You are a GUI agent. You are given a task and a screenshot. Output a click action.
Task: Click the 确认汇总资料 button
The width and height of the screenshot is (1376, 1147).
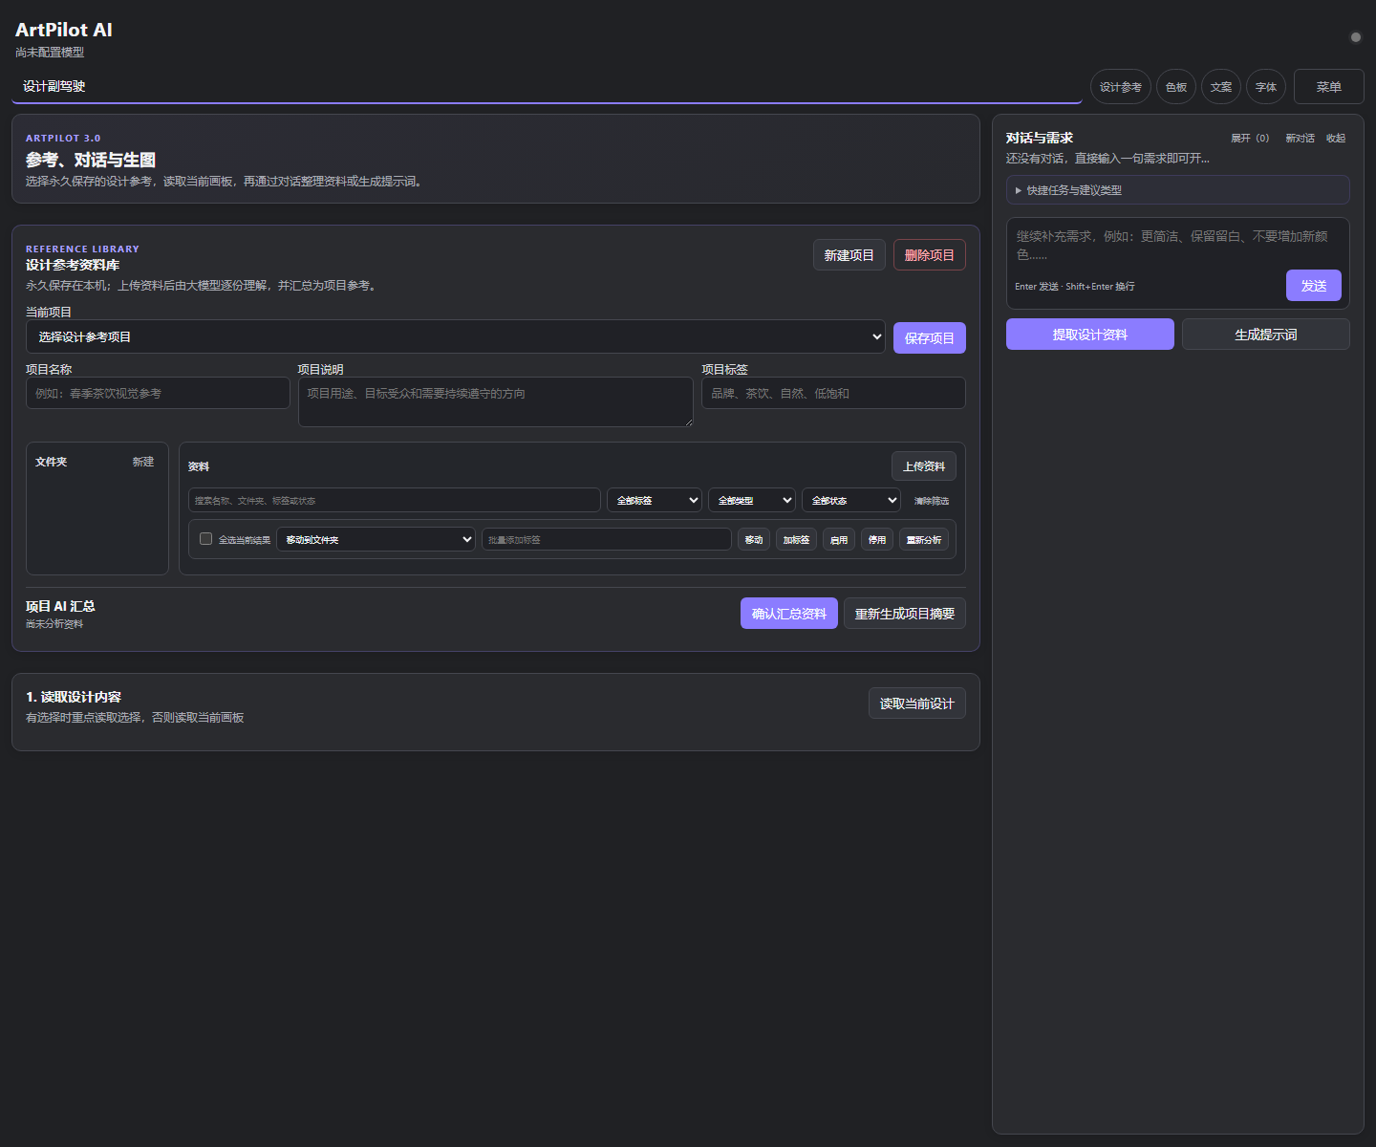[789, 614]
